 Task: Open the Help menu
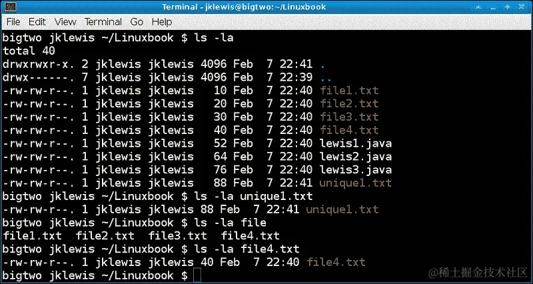coord(162,22)
